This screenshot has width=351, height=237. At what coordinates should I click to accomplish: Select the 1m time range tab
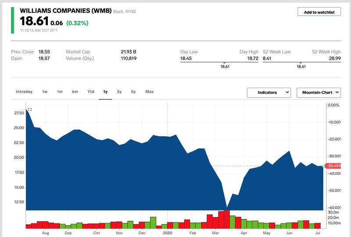click(60, 92)
